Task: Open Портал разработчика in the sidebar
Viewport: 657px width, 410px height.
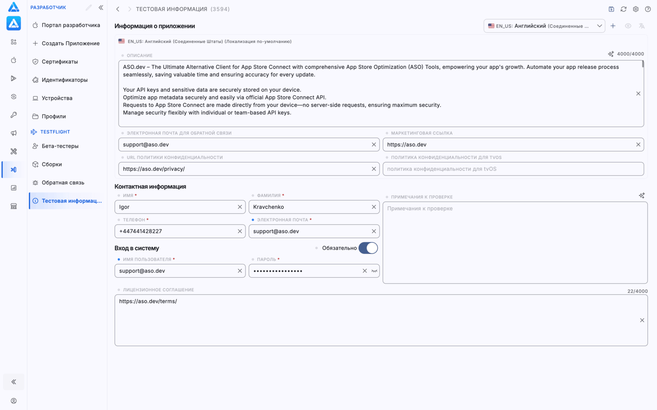Action: tap(67, 25)
